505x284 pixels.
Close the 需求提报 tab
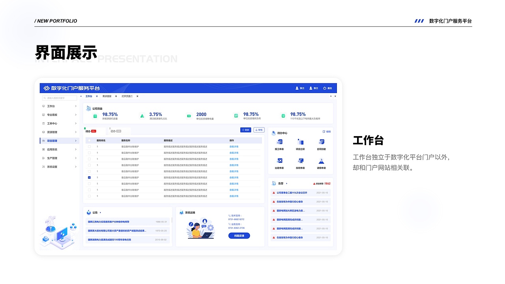pos(116,96)
